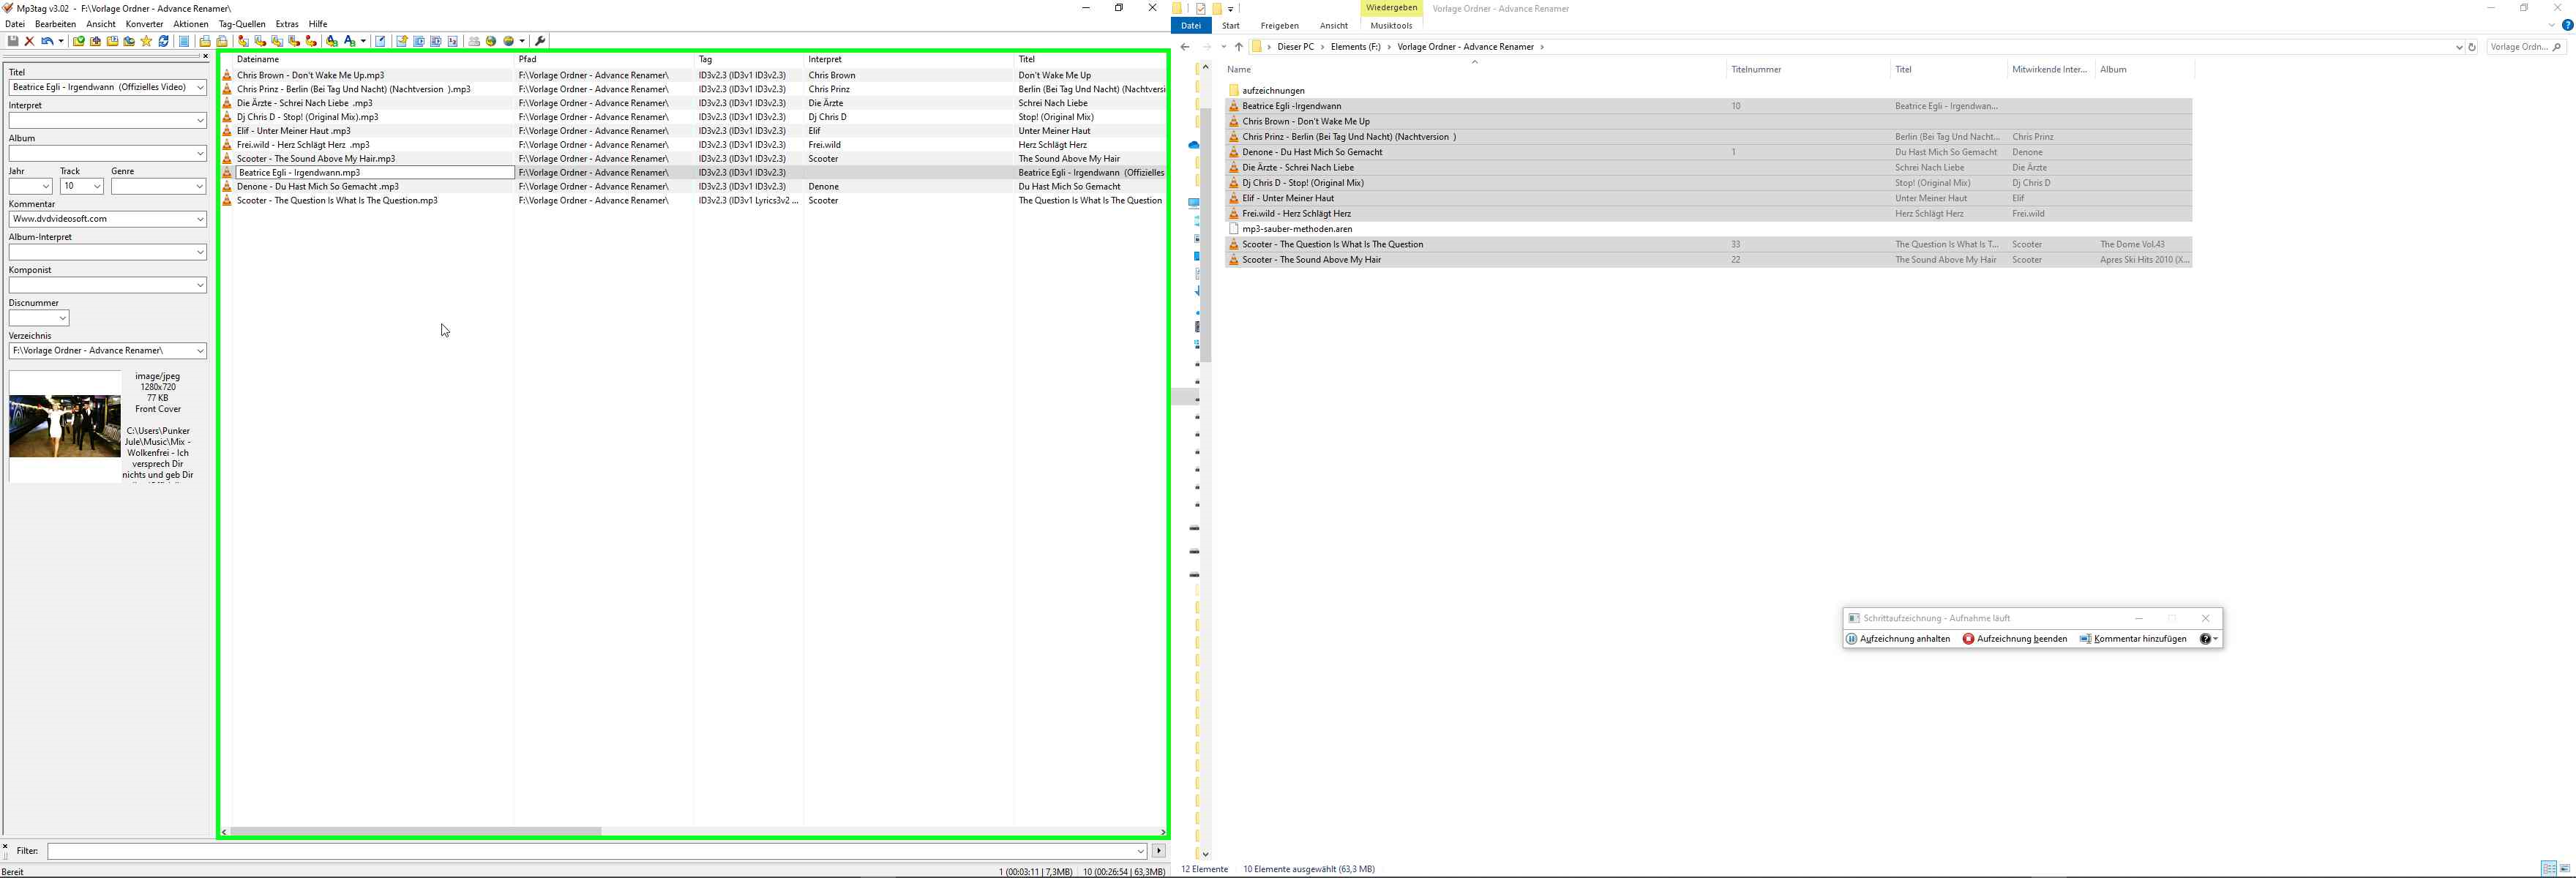Switch Explorer to details view toggle

2548,868
